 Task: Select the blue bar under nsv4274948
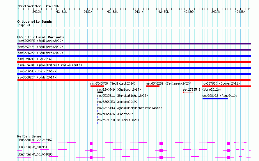(134, 68)
